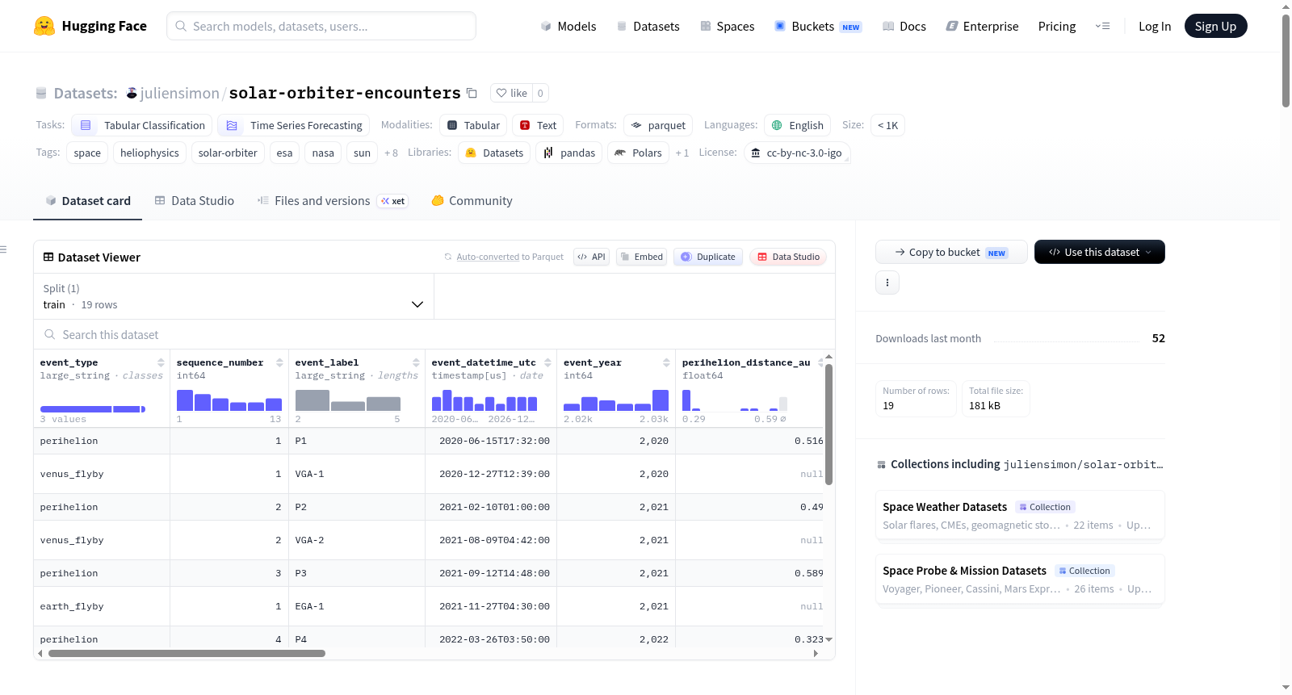The image size is (1292, 695).
Task: Open the Data Studio tab
Action: click(x=195, y=200)
